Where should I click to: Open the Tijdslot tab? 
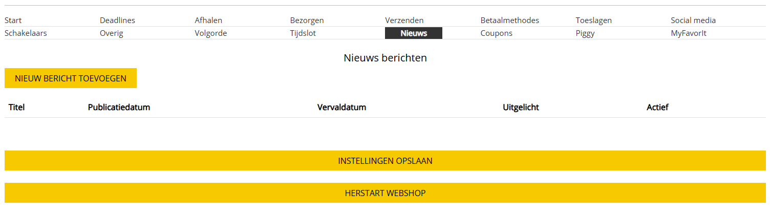click(303, 33)
